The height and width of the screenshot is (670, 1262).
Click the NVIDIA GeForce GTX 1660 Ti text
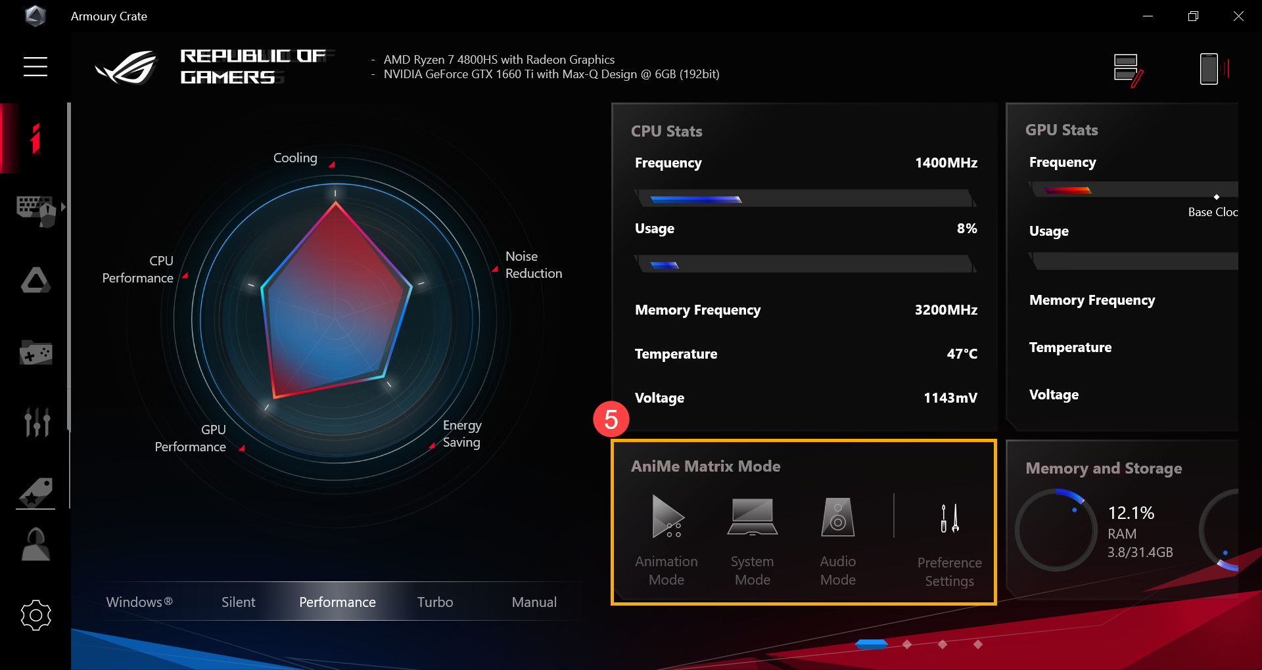pos(551,74)
